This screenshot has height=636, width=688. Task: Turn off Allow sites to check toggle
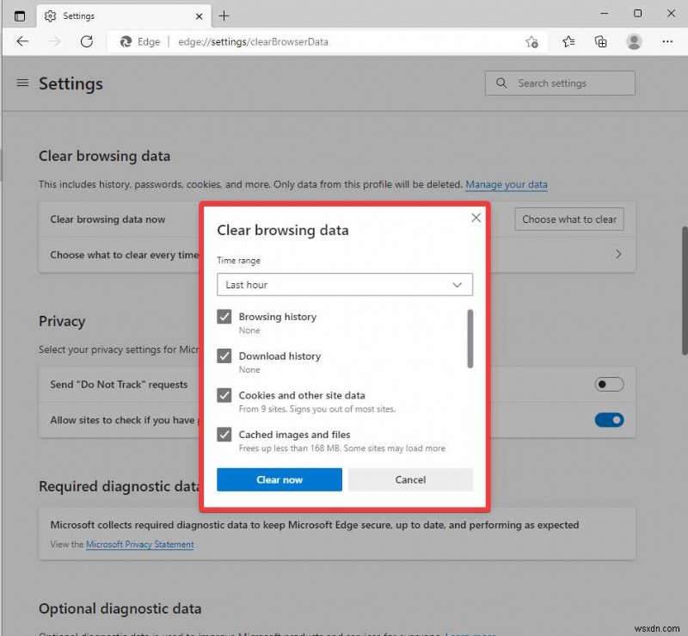(609, 420)
